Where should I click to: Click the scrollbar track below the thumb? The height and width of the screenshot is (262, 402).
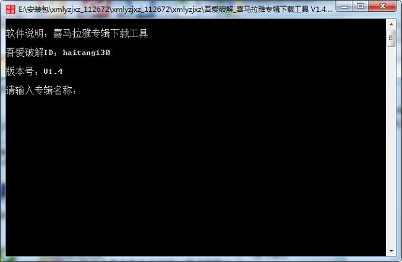(x=391, y=146)
